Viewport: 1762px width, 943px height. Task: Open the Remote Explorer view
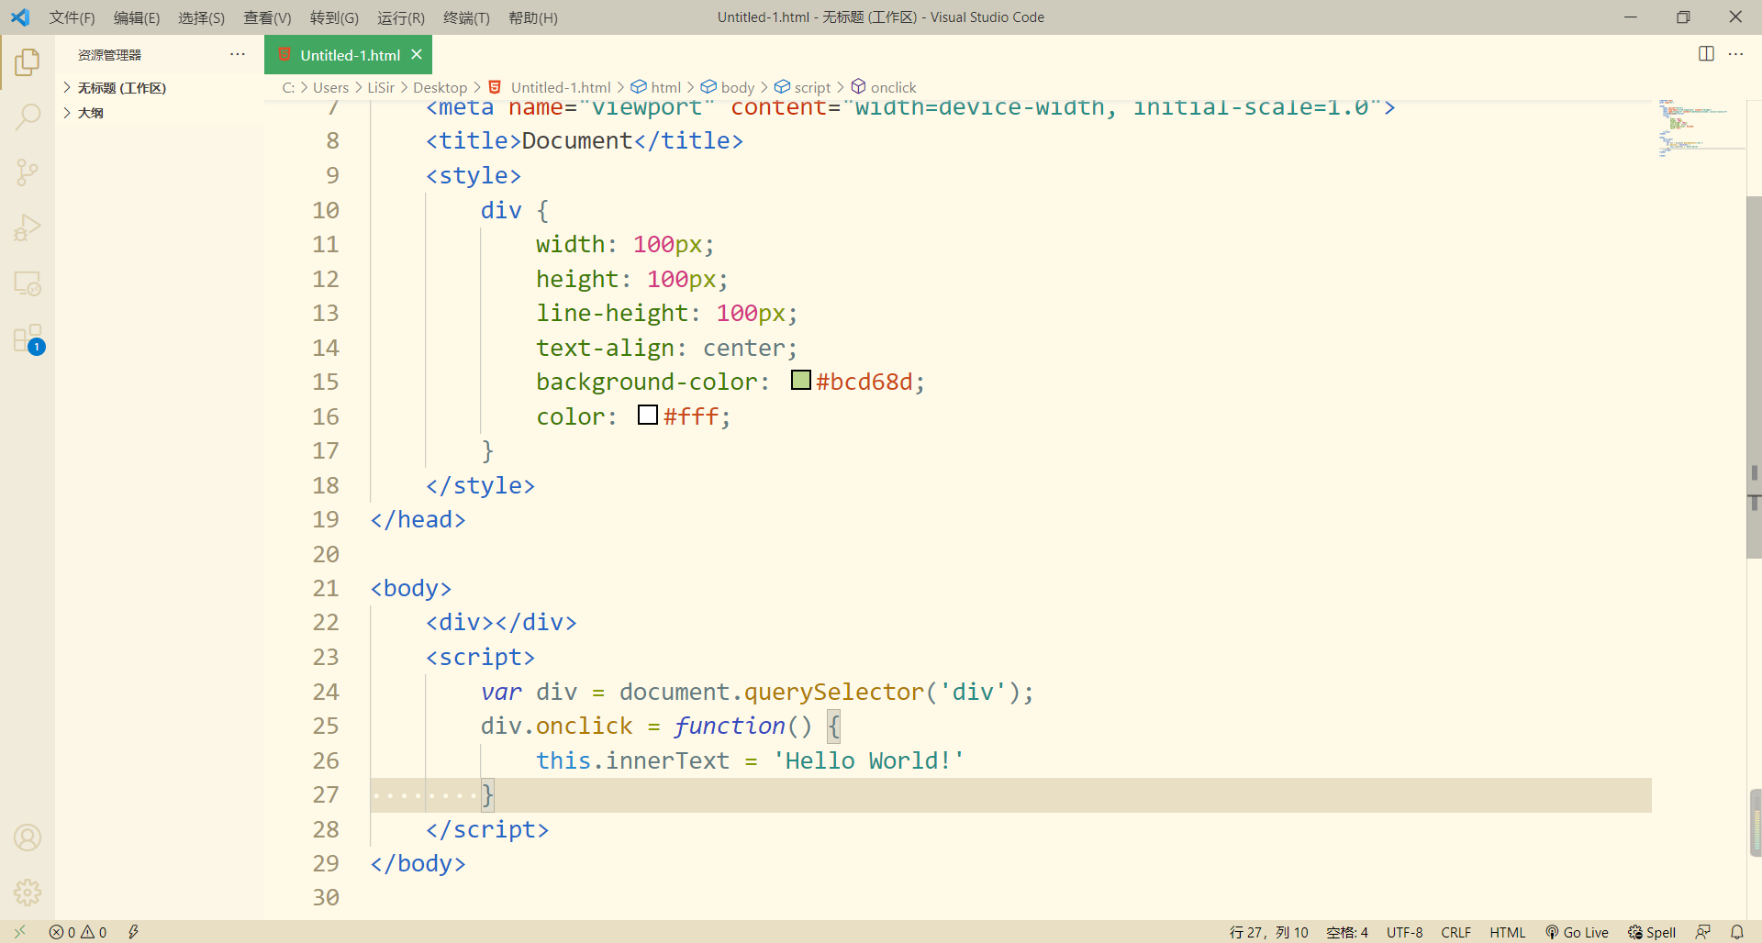pos(28,283)
